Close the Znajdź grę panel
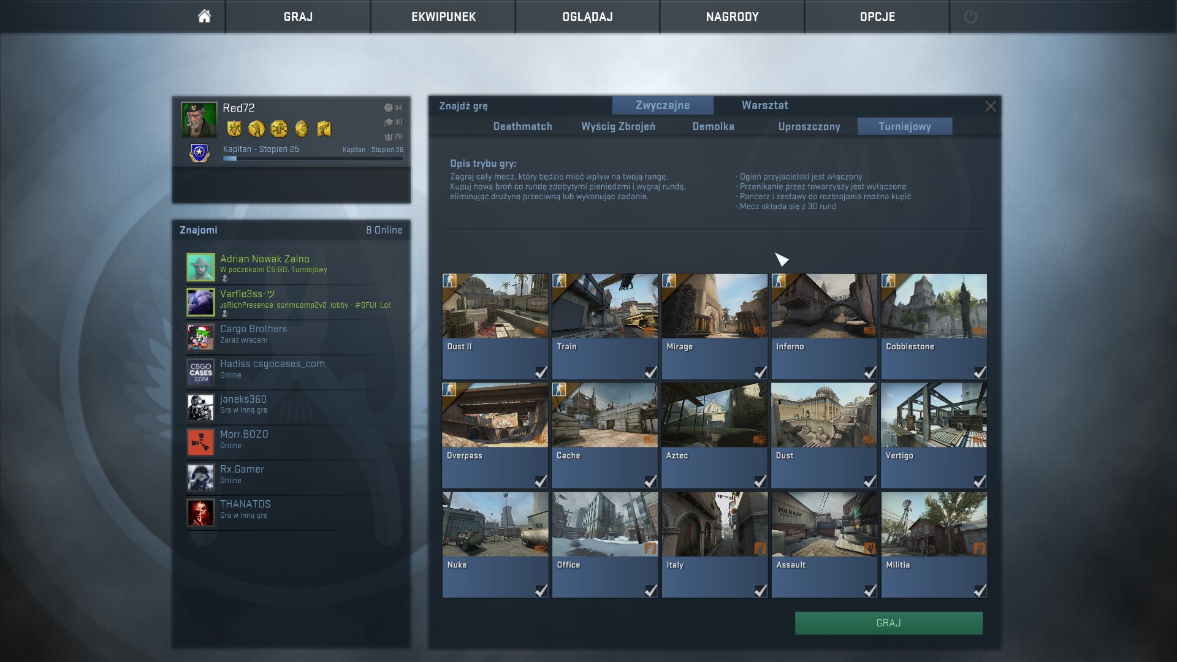The height and width of the screenshot is (662, 1177). click(990, 106)
